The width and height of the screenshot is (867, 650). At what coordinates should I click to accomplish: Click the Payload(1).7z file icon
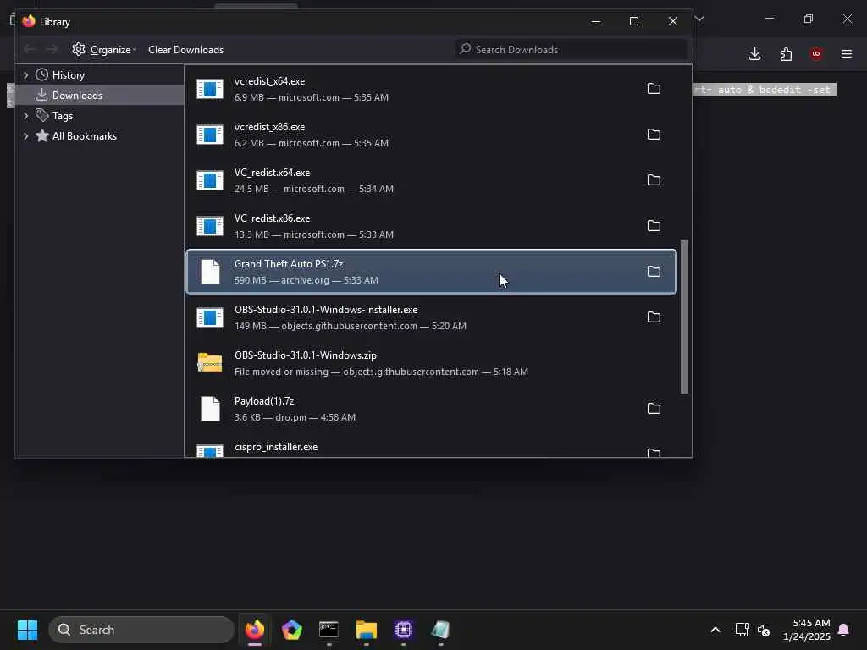point(210,409)
